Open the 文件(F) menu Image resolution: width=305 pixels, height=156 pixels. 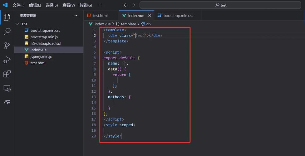point(18,5)
